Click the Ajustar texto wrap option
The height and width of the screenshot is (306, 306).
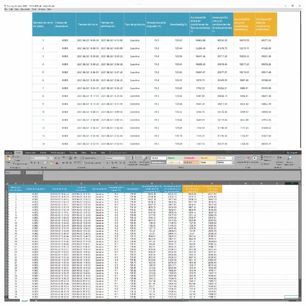click(x=89, y=158)
